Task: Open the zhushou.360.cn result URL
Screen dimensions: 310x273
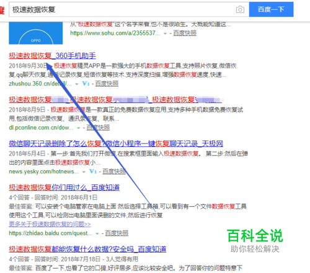Action: (x=40, y=84)
